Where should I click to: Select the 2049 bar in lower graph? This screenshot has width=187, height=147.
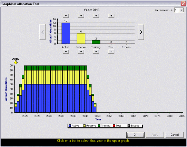tap(95, 108)
